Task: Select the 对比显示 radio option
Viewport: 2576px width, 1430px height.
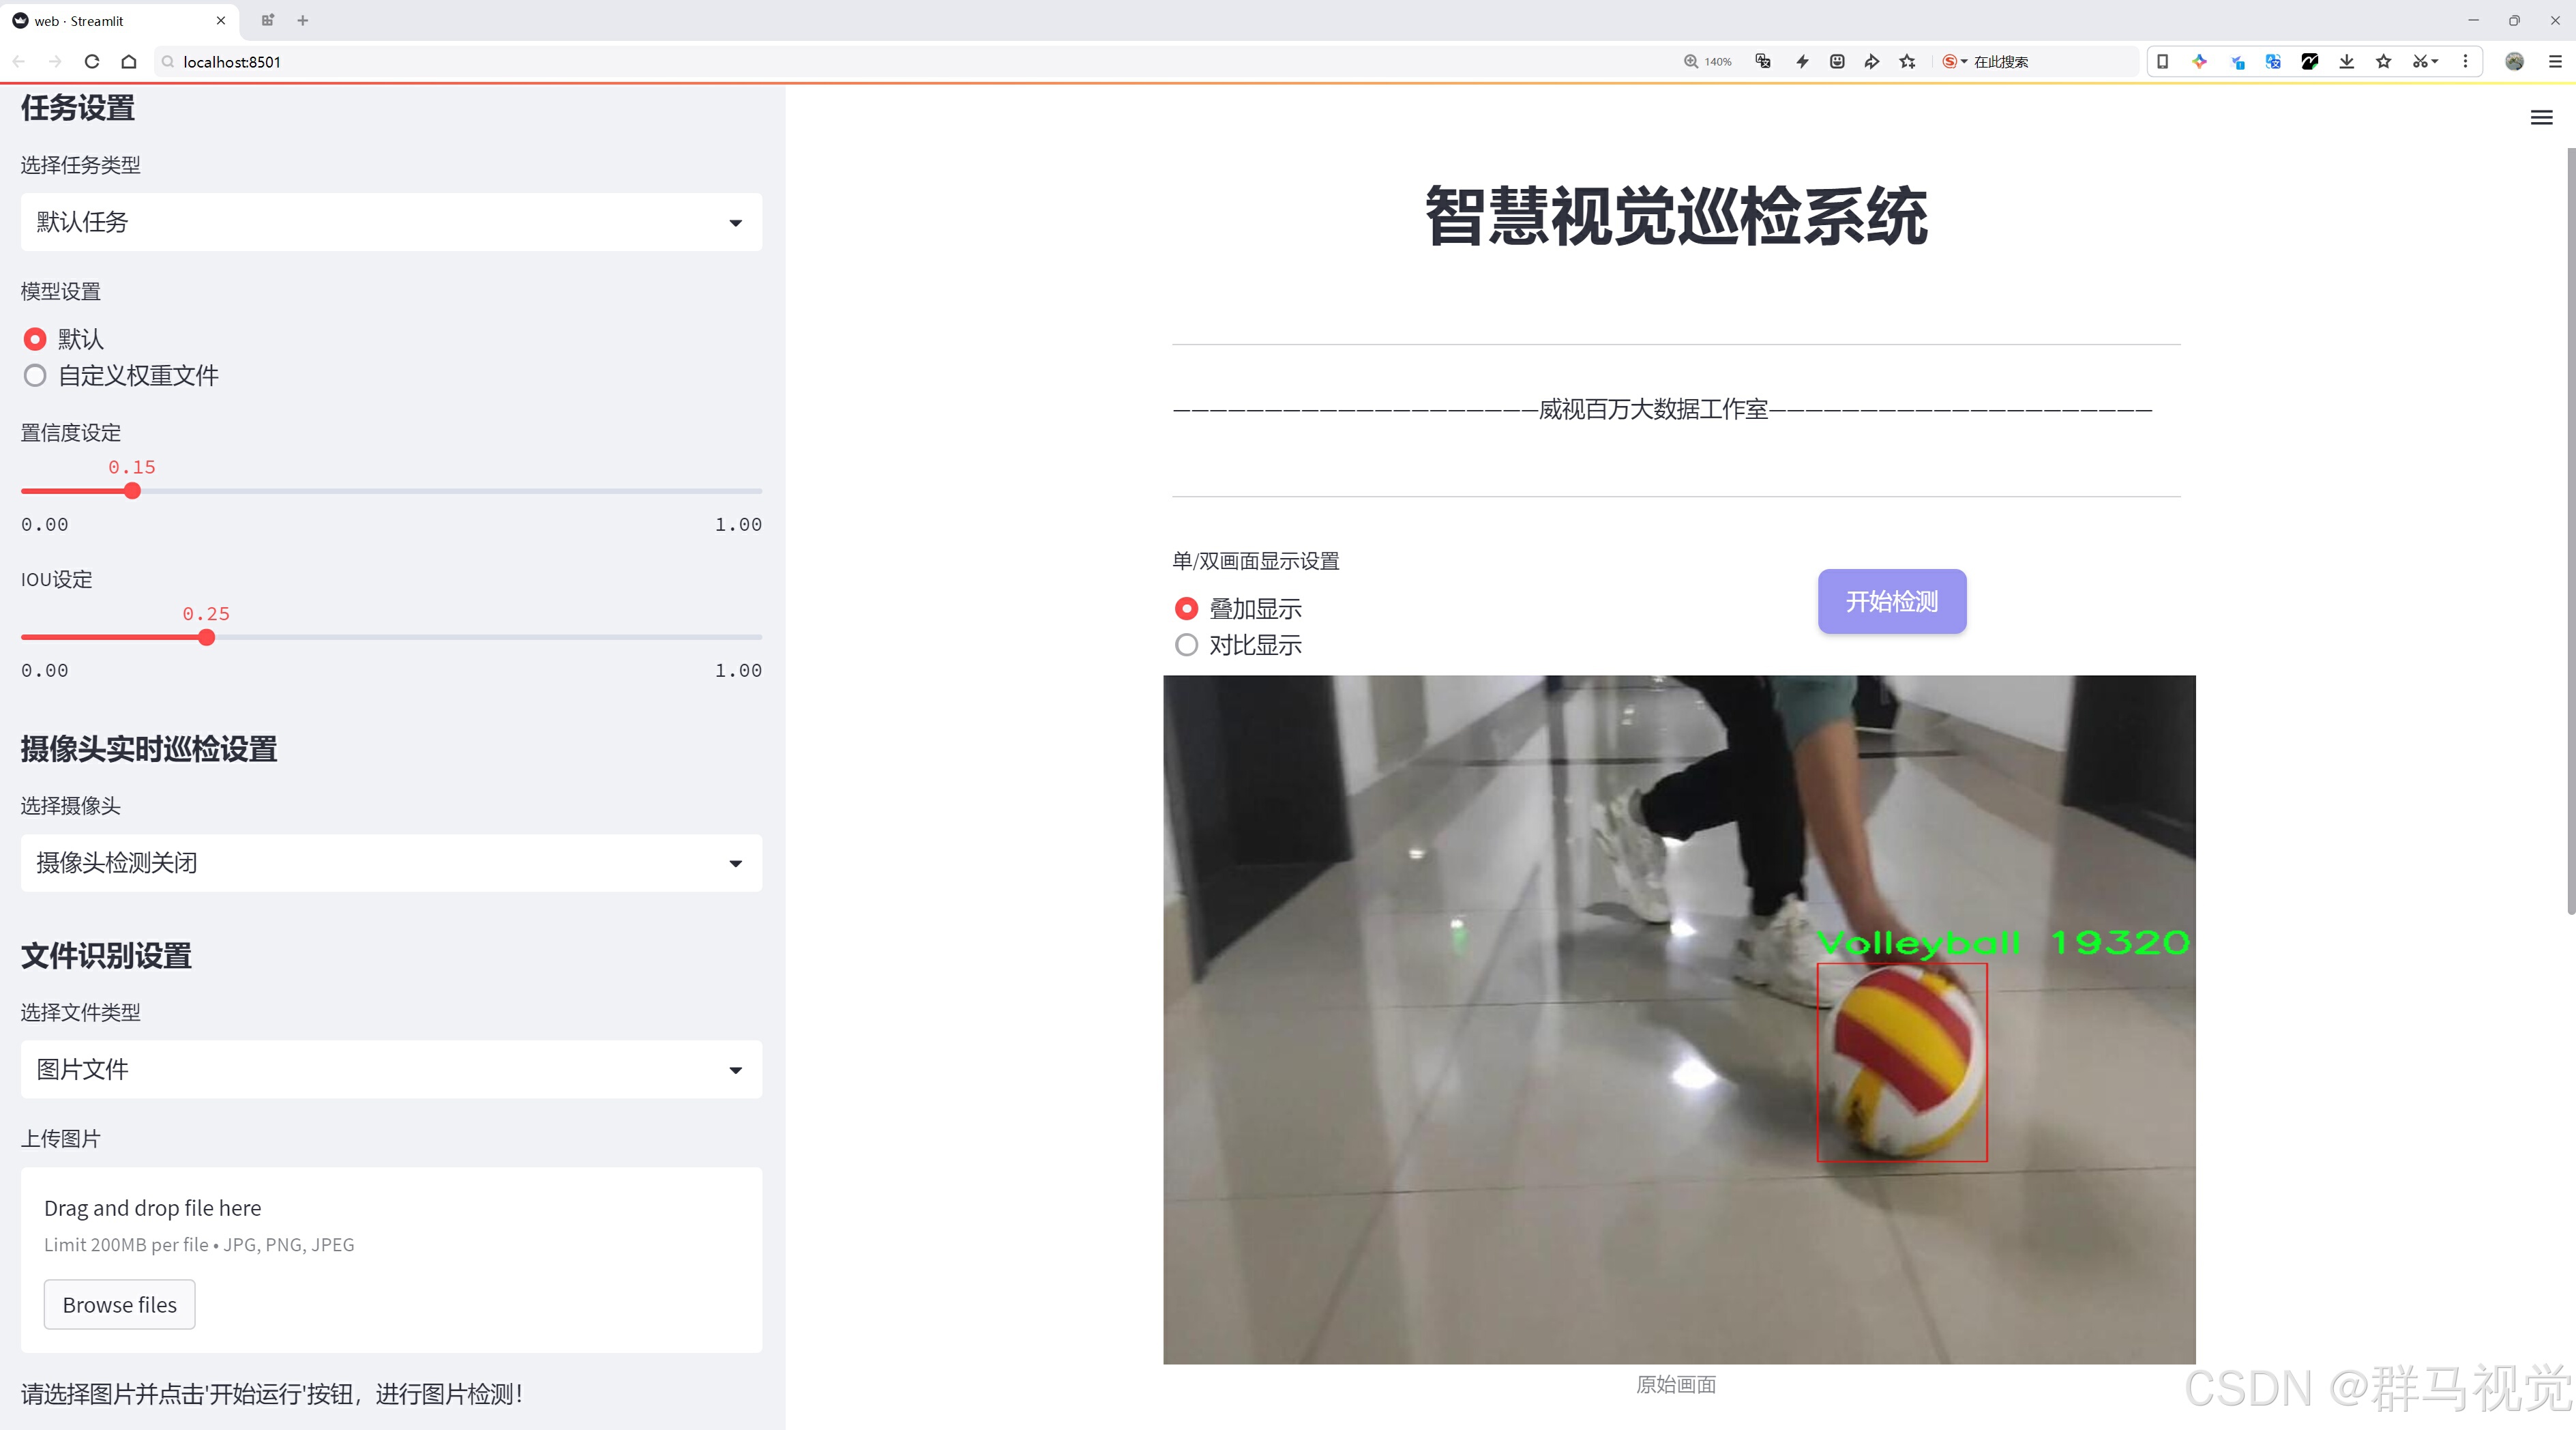Action: (x=1186, y=645)
